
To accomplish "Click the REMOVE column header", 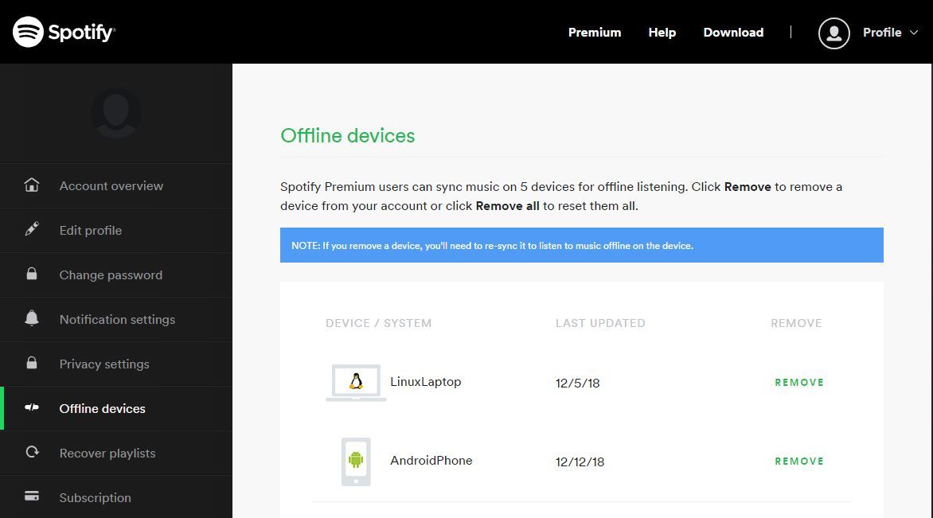I will tap(796, 323).
